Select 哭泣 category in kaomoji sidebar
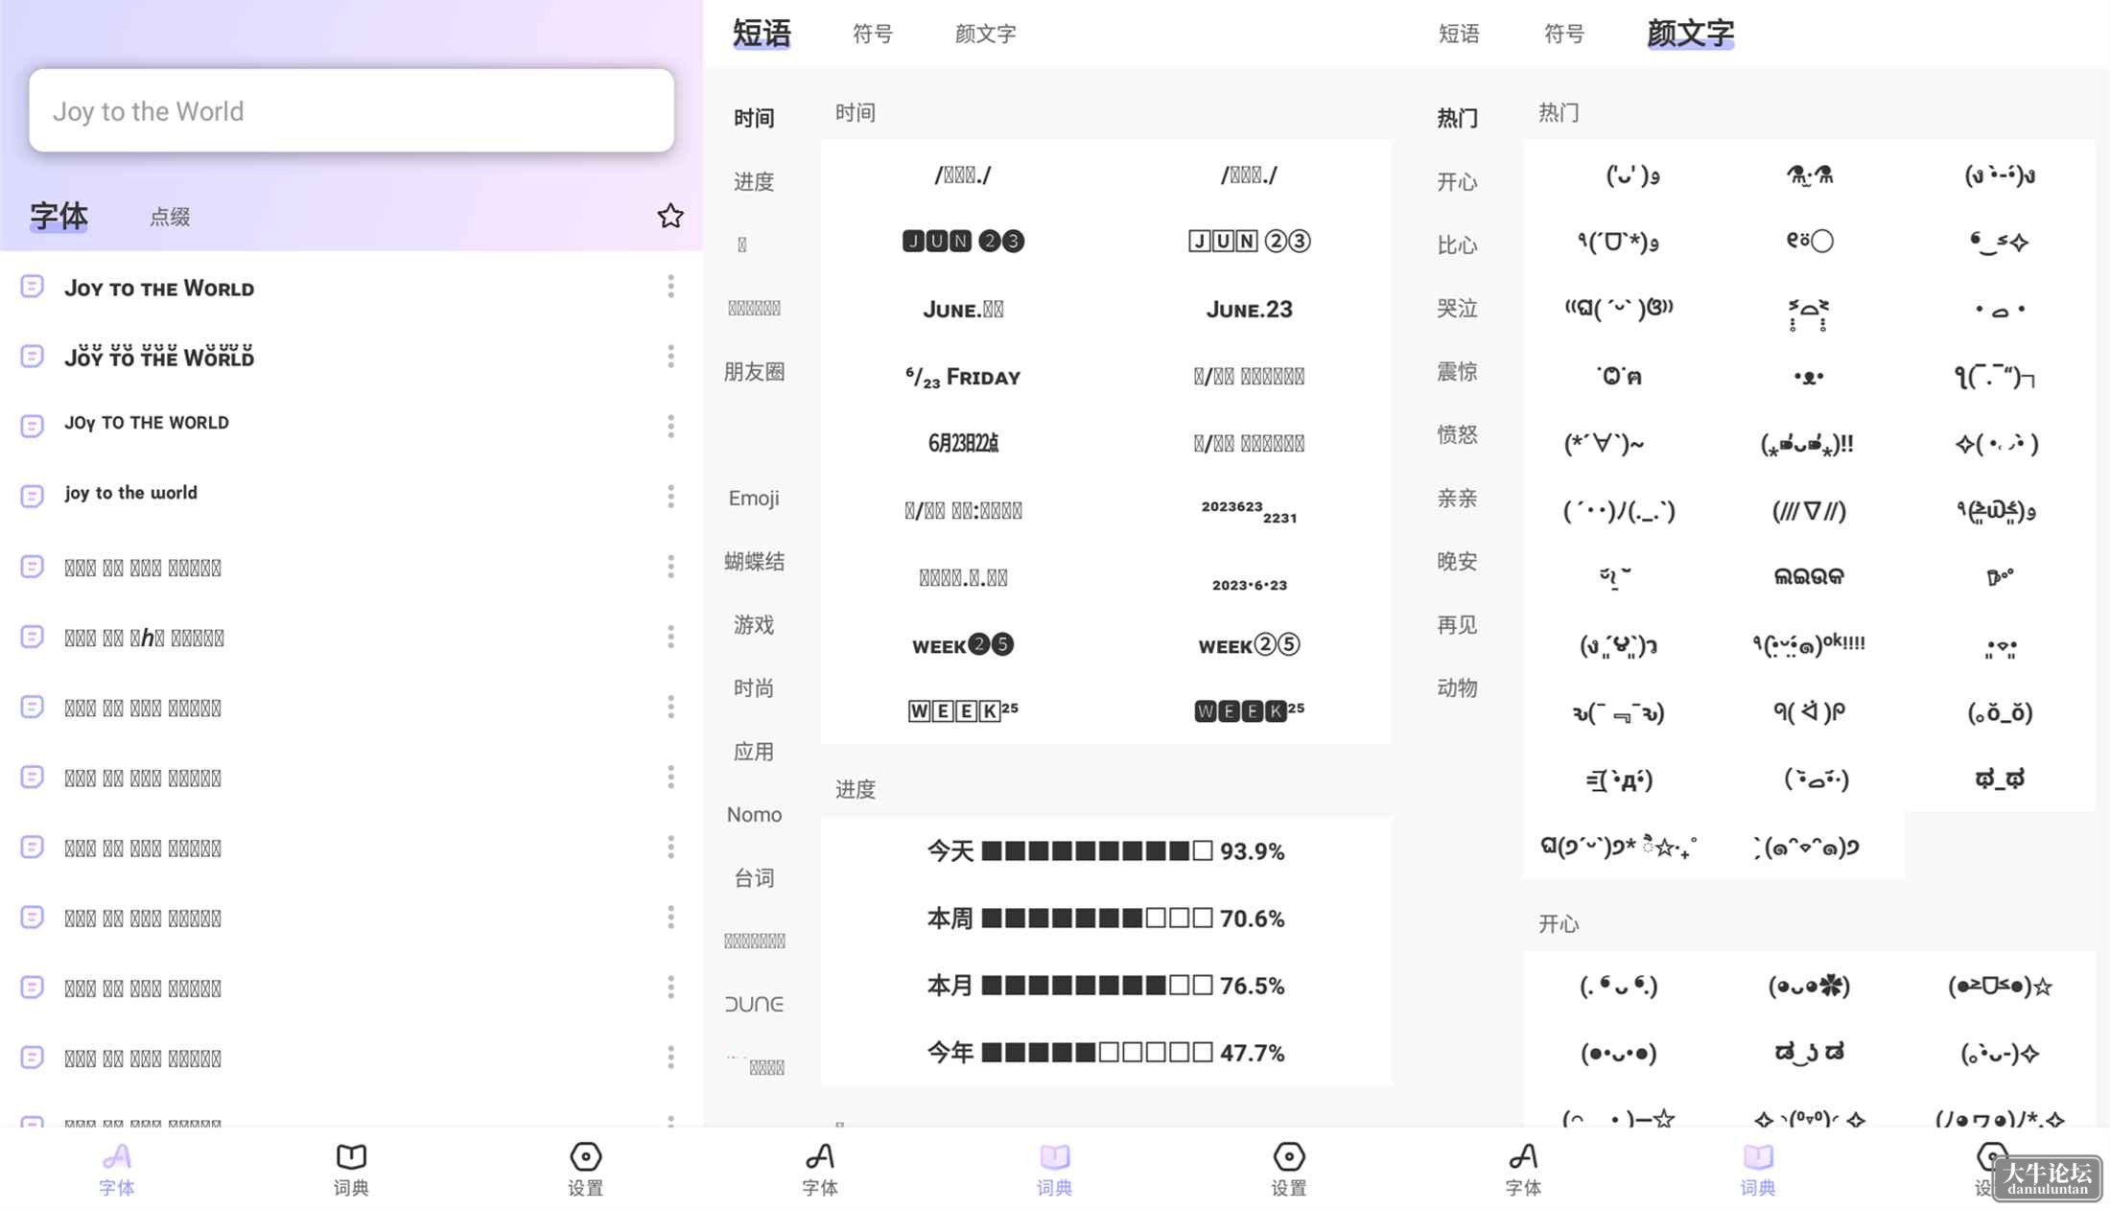 click(1457, 308)
